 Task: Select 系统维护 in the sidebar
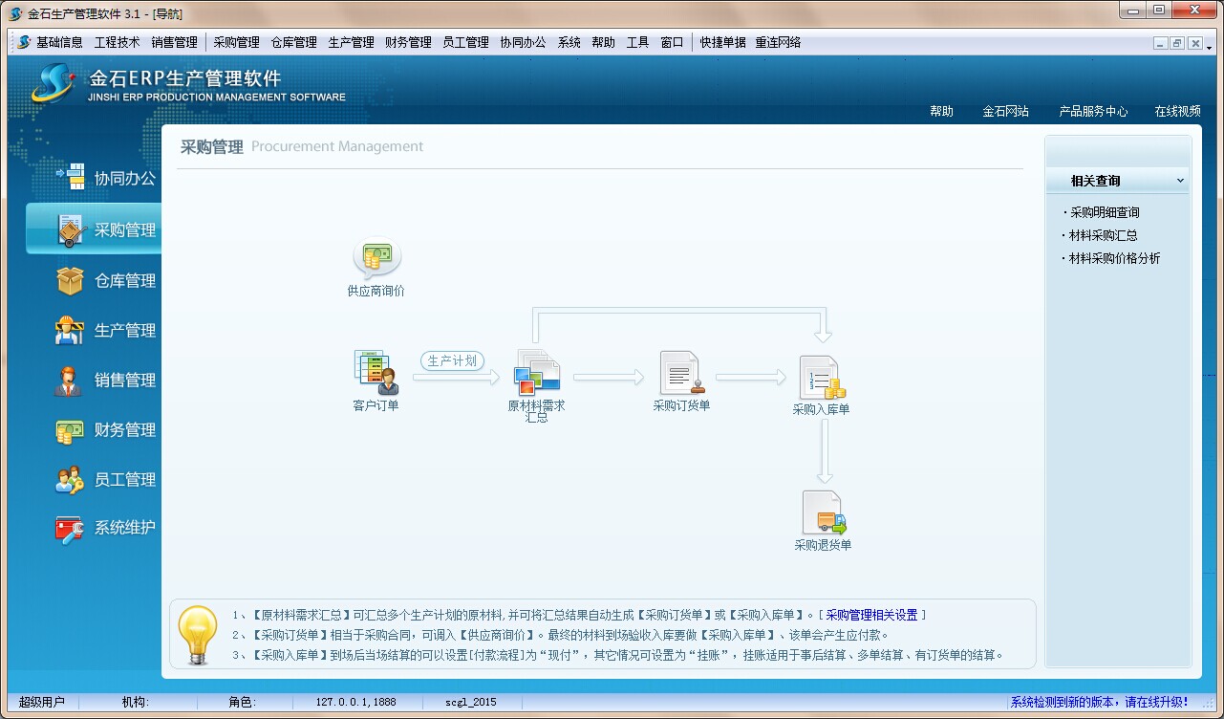(105, 528)
